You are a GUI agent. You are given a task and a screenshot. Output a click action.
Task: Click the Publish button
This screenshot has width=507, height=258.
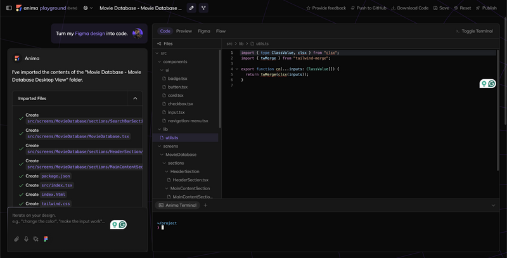486,8
